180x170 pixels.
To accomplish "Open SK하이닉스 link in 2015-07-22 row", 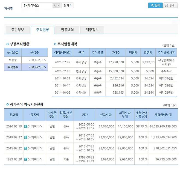I will click(35, 148).
